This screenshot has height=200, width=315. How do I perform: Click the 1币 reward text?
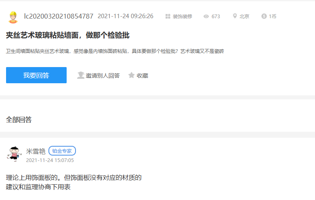pyautogui.click(x=273, y=17)
